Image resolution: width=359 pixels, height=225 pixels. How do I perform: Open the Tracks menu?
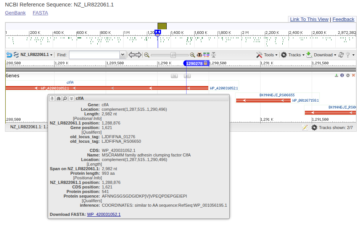pyautogui.click(x=296, y=55)
